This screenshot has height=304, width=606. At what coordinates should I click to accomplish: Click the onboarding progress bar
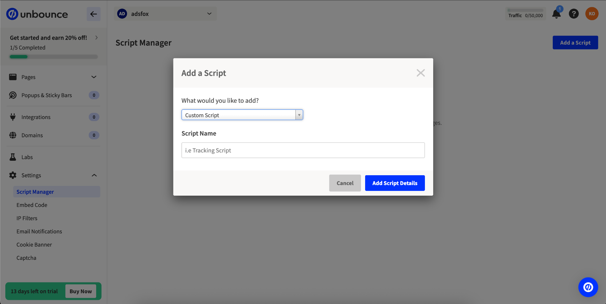point(54,57)
